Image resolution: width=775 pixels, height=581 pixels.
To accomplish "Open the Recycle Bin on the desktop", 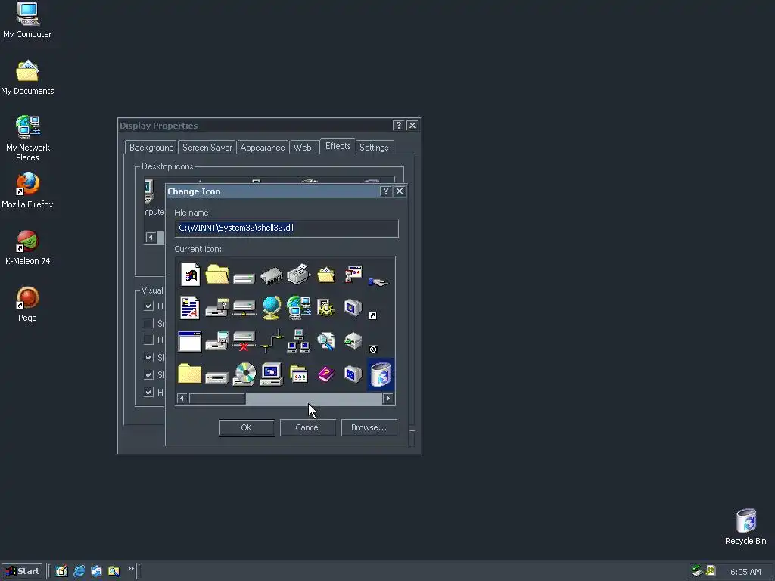I will click(x=745, y=527).
